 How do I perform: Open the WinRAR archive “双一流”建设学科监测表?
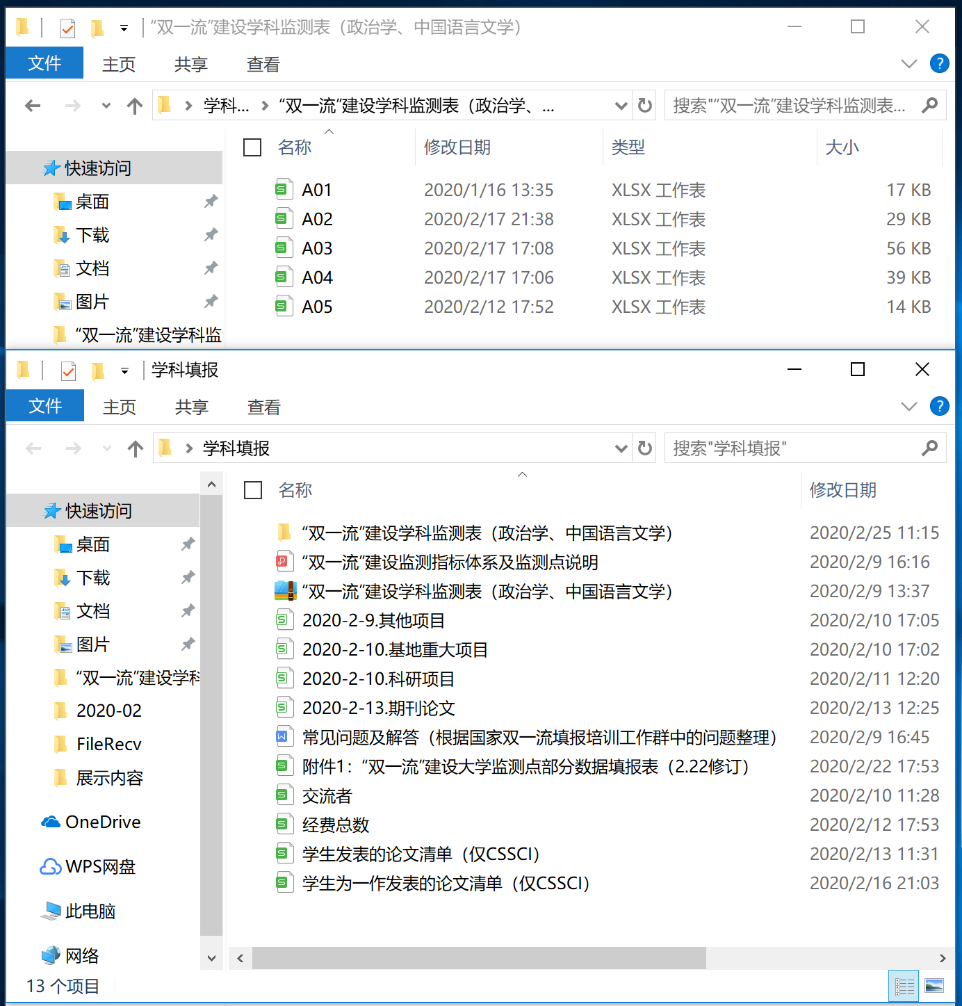coord(487,592)
